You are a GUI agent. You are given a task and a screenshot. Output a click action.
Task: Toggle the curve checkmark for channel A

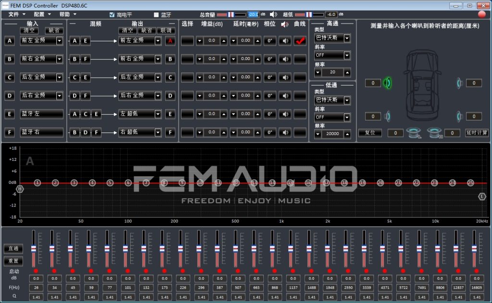[x=300, y=41]
